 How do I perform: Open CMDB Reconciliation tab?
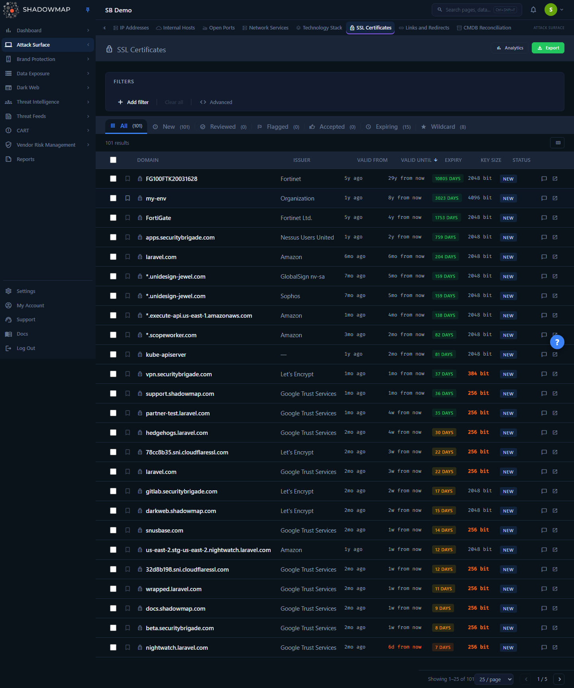(x=484, y=28)
